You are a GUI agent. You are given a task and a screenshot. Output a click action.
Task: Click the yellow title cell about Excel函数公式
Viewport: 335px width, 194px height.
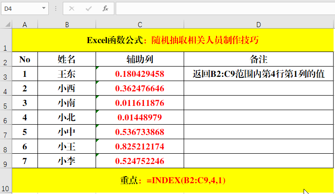click(172, 40)
